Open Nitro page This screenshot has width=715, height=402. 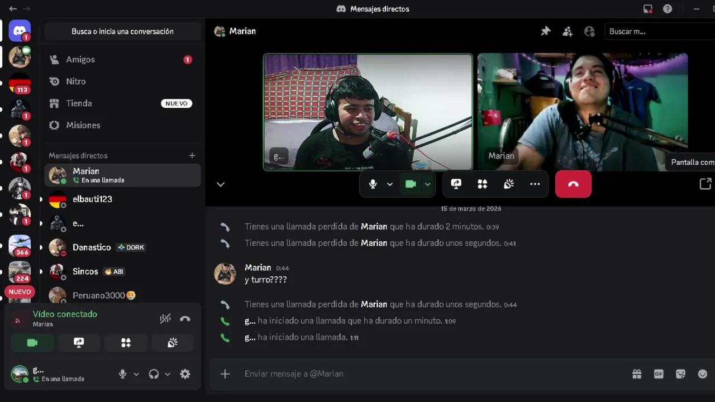pos(122,82)
